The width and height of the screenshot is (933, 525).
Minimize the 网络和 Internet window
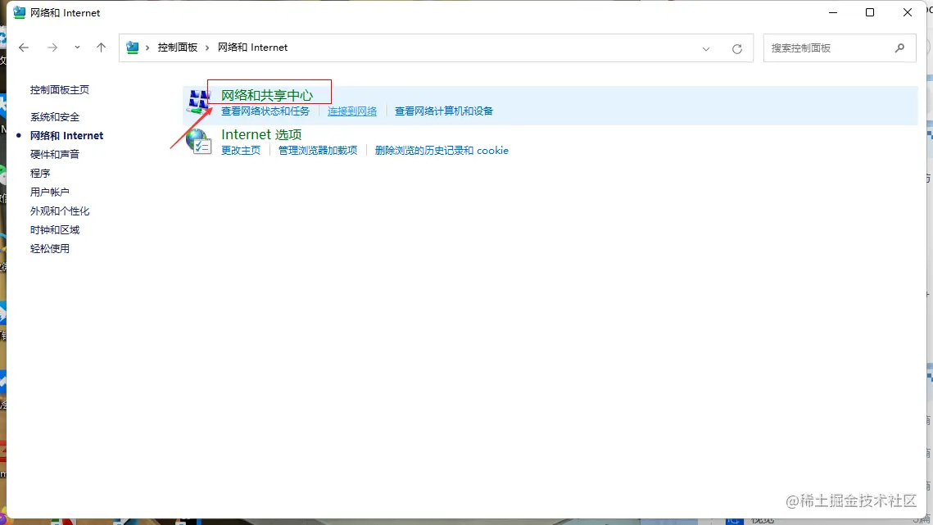pos(833,12)
